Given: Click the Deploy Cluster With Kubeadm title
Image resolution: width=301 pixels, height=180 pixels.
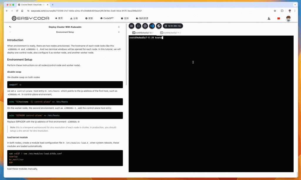Looking at the screenshot, I should (x=65, y=27).
